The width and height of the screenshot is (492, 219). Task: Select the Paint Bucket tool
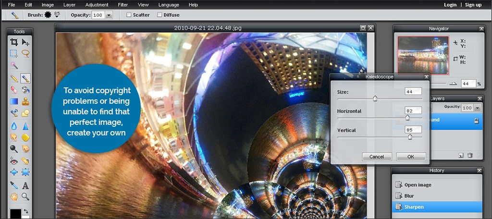[25, 90]
